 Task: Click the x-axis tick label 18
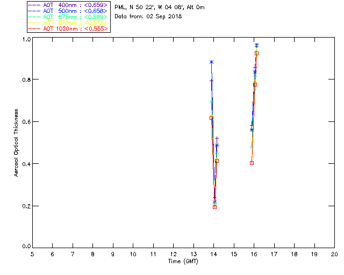294,254
